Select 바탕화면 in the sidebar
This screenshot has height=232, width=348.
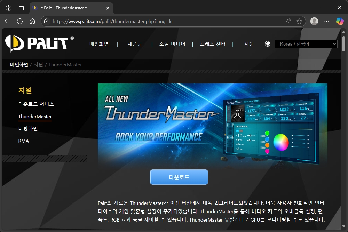coord(28,128)
